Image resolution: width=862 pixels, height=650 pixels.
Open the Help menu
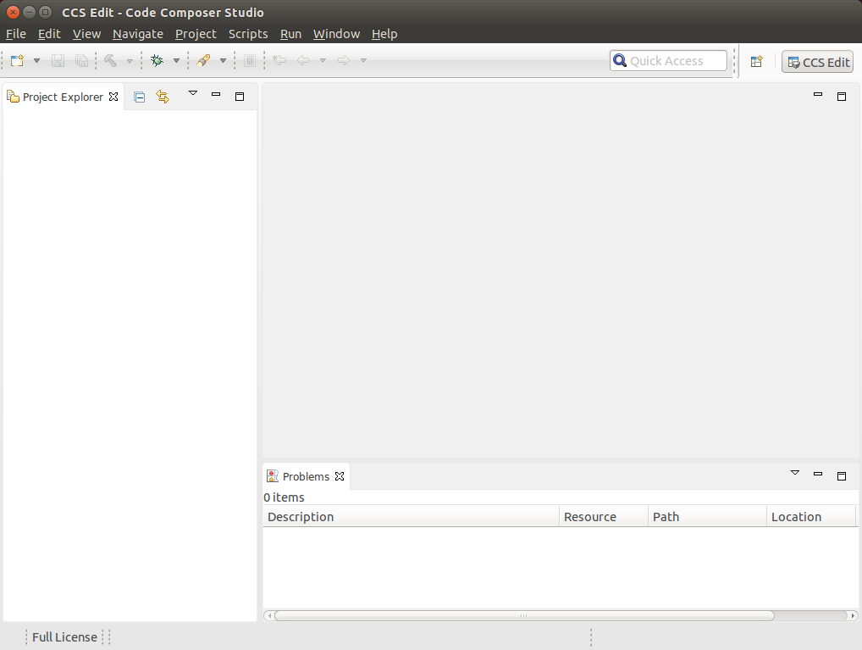point(384,34)
